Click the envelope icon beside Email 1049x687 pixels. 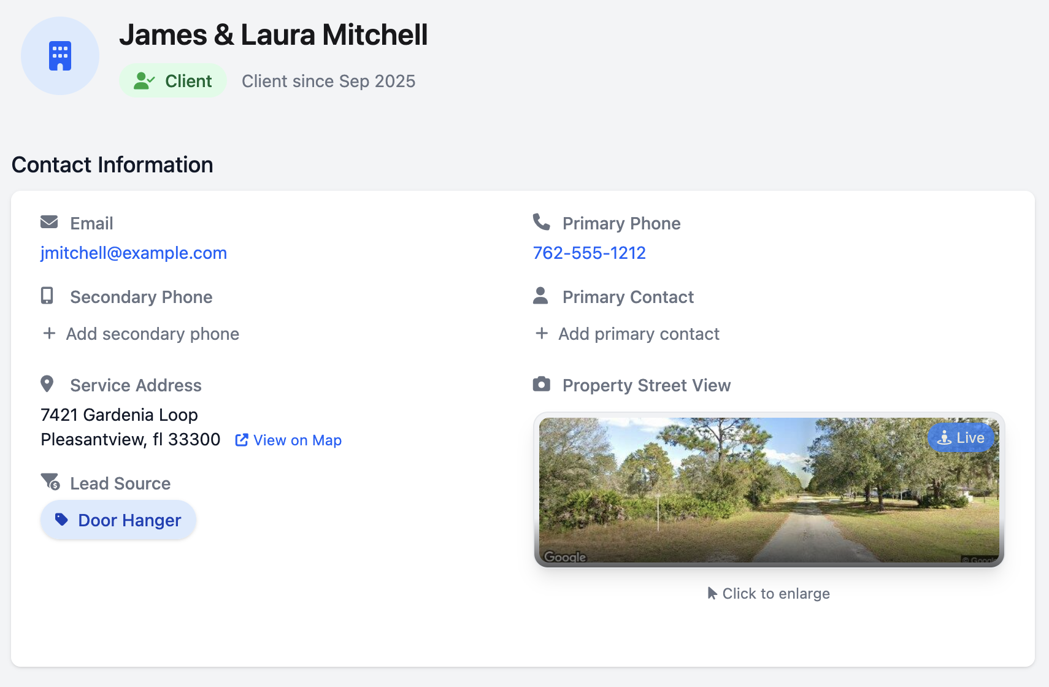click(49, 222)
